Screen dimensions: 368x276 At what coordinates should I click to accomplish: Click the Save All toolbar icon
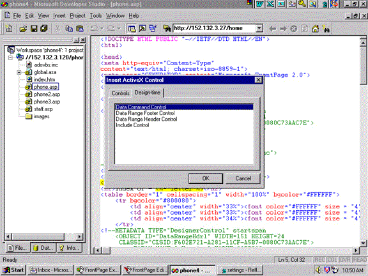[x=44, y=29]
